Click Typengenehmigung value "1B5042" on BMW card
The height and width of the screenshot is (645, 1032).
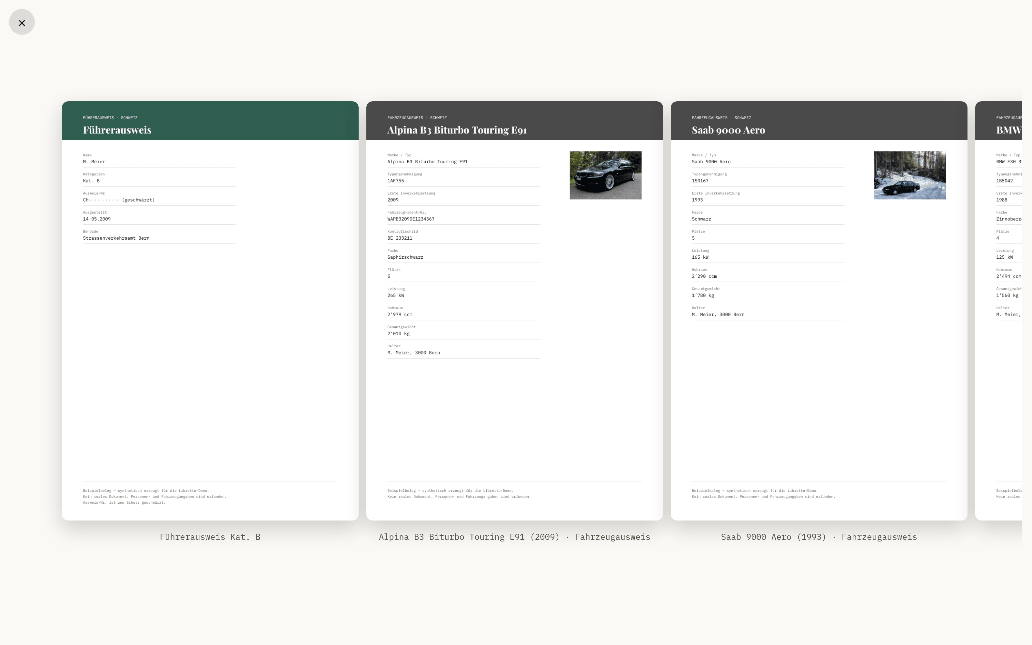pos(1004,181)
